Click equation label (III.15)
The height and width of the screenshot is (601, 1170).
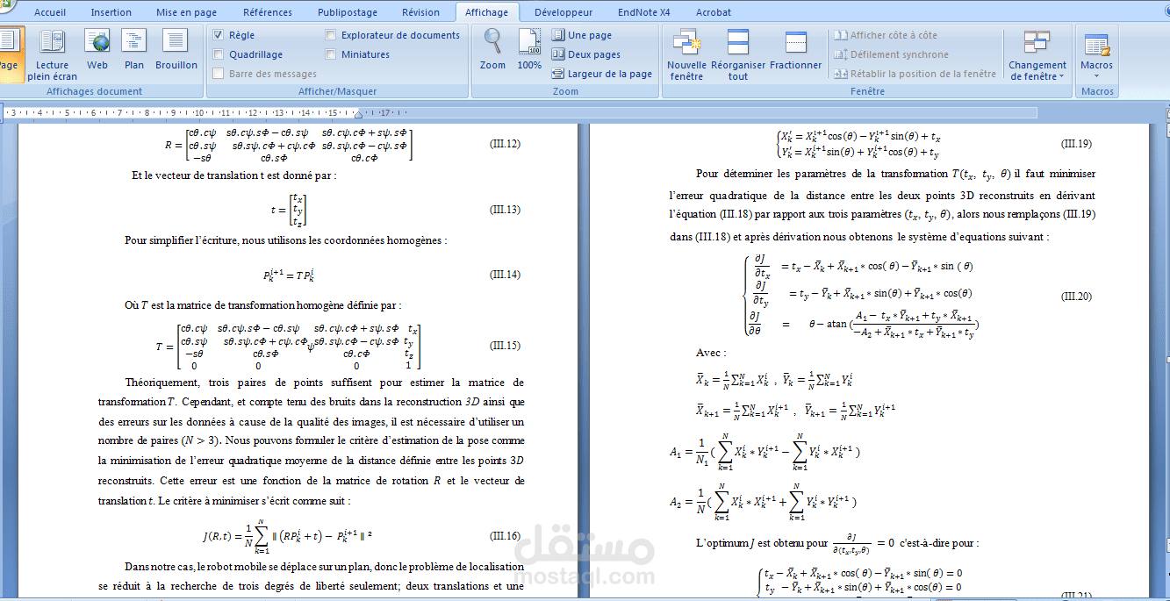(x=505, y=347)
